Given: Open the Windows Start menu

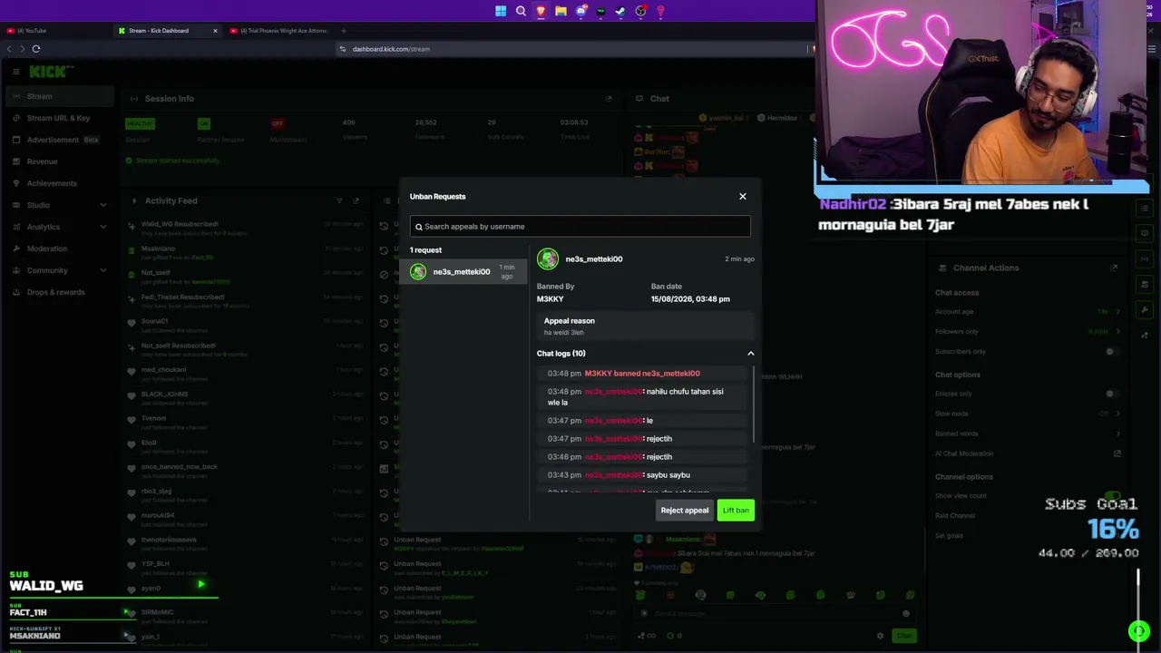Looking at the screenshot, I should click(x=501, y=11).
